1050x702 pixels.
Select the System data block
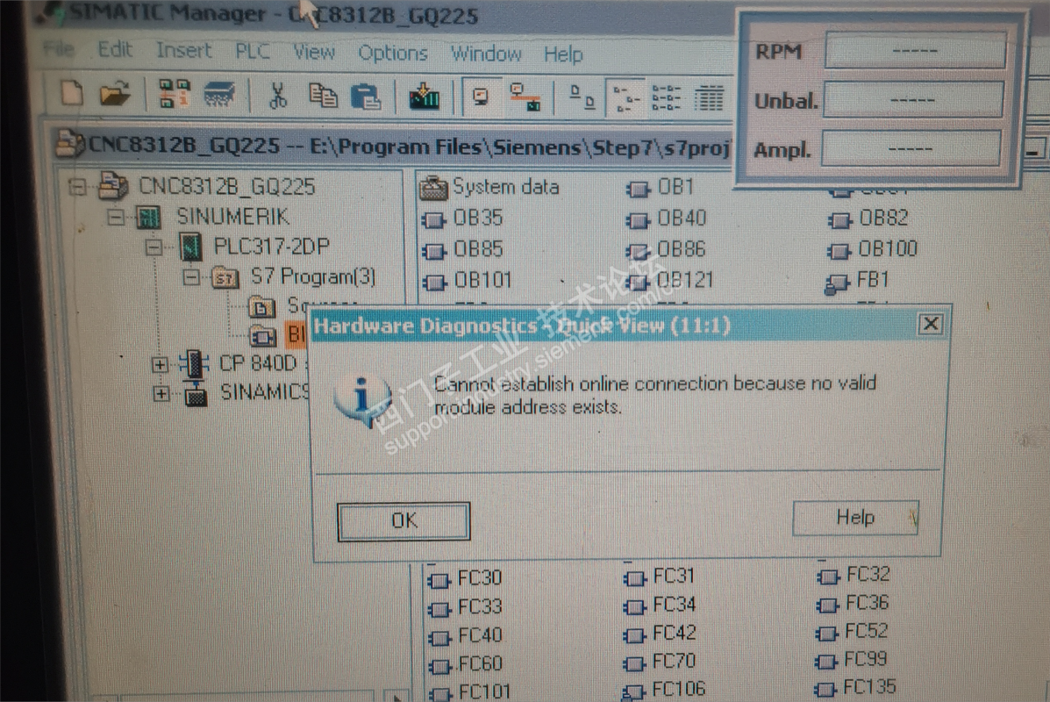[489, 188]
